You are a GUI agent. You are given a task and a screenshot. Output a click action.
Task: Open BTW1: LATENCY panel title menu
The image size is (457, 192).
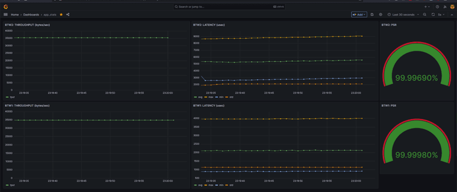pos(209,106)
